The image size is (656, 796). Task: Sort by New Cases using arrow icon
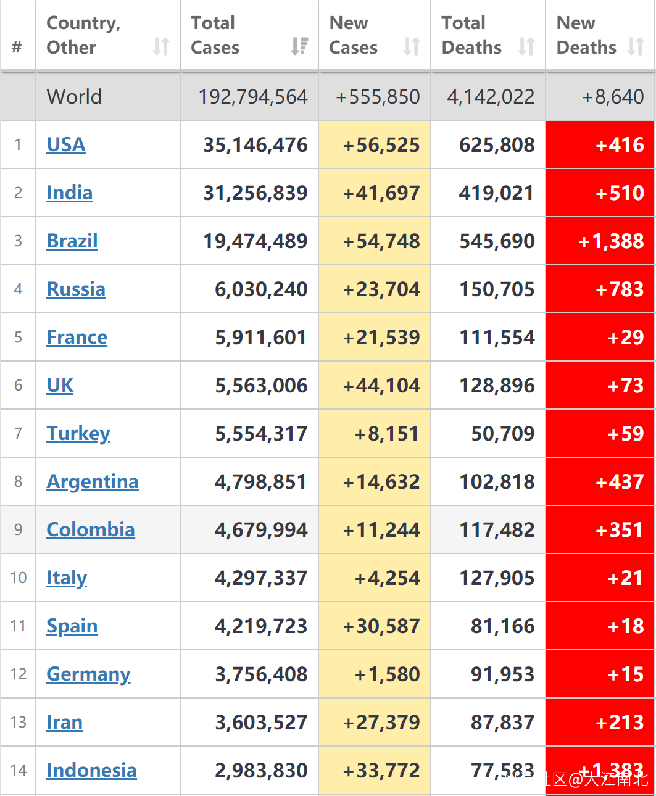(412, 46)
